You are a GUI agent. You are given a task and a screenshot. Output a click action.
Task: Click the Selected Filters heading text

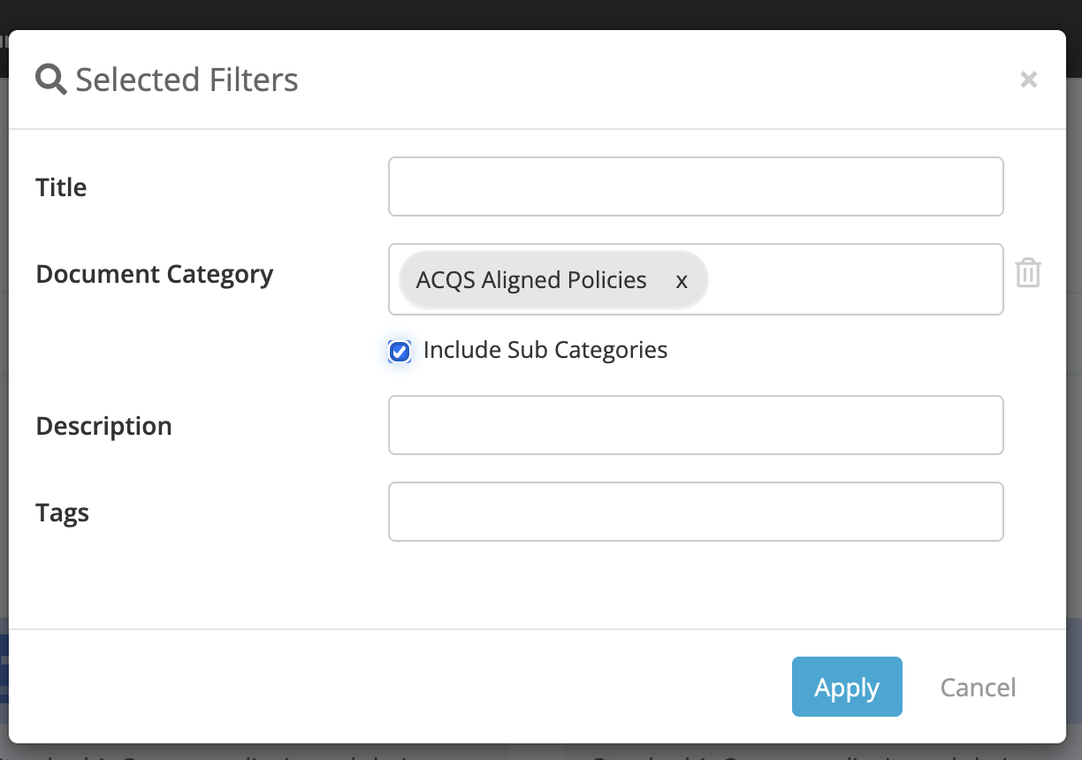[x=187, y=80]
